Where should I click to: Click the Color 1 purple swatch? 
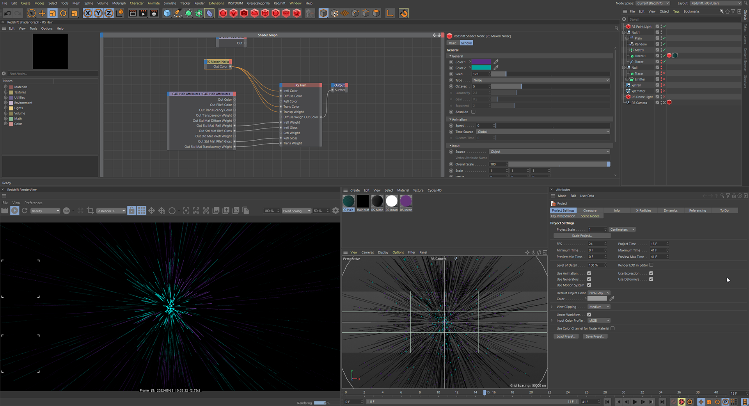point(481,62)
